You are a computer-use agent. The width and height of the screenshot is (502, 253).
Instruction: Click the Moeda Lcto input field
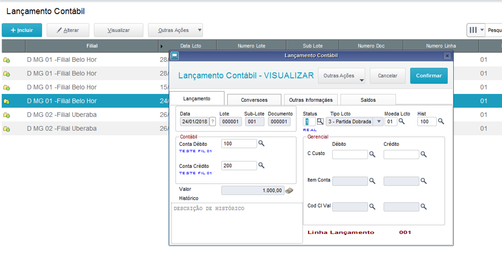[x=391, y=121]
